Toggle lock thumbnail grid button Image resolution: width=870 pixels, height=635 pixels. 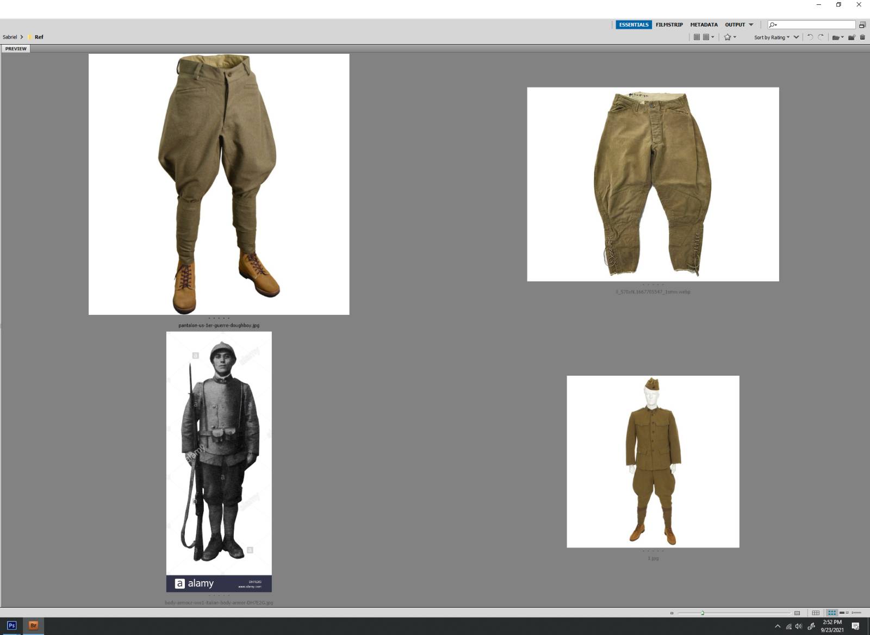(816, 613)
